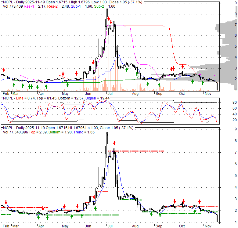Click the red dashed Top line near 7 in the bottom chart
The width and height of the screenshot is (238, 228).
point(136,151)
